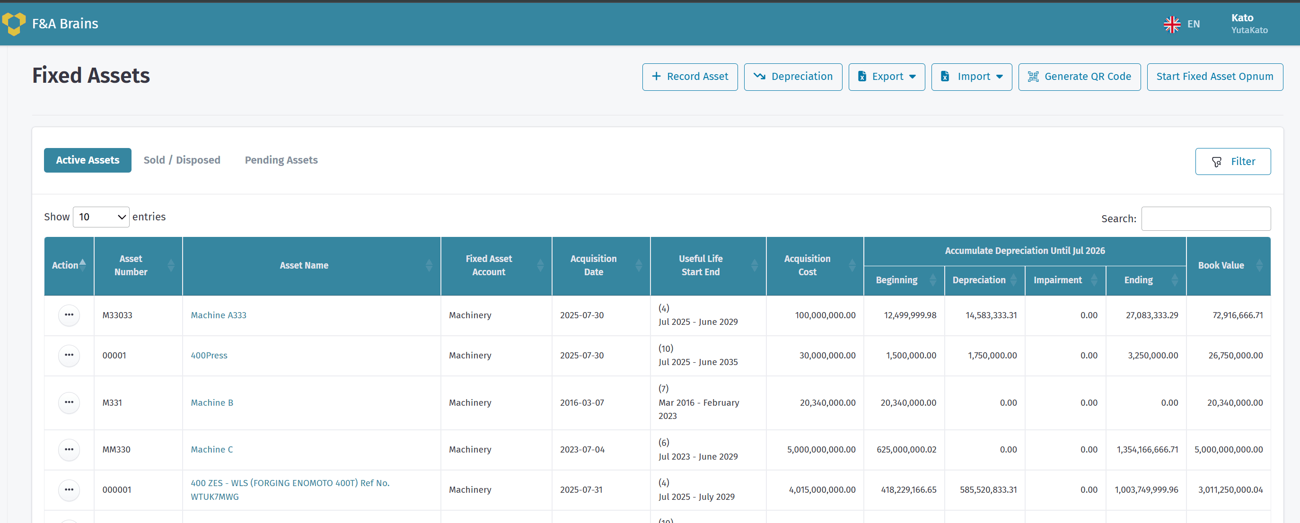
Task: Open the Filter button
Action: tap(1233, 161)
